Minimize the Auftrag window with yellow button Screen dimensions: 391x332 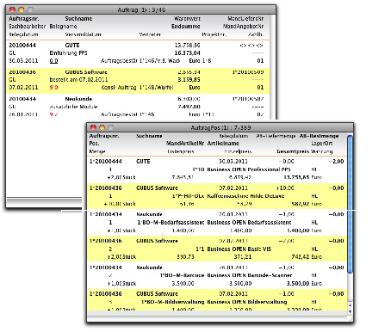(22, 9)
